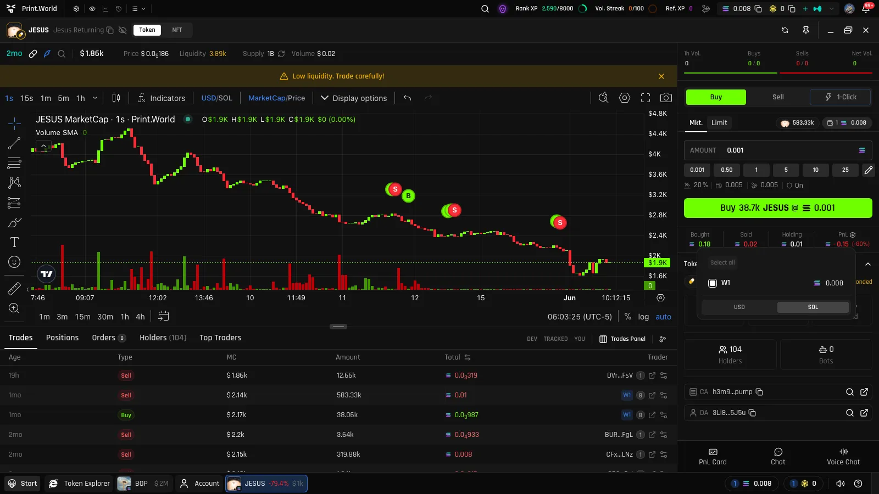
Task: Toggle percent scale on chart
Action: point(628,317)
